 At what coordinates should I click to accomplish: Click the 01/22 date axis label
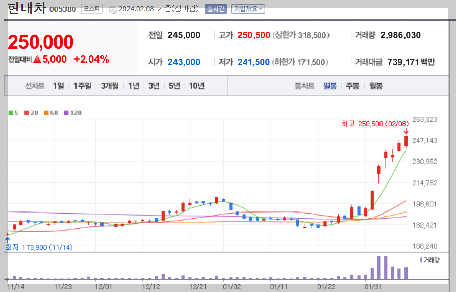326,287
